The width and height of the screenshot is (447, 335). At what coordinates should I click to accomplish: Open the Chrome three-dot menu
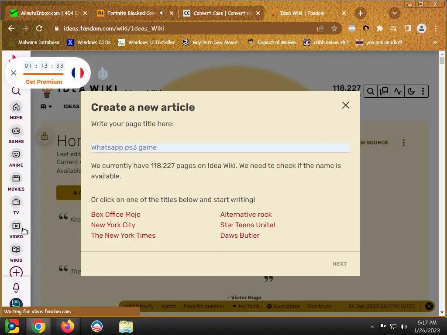pos(436,28)
